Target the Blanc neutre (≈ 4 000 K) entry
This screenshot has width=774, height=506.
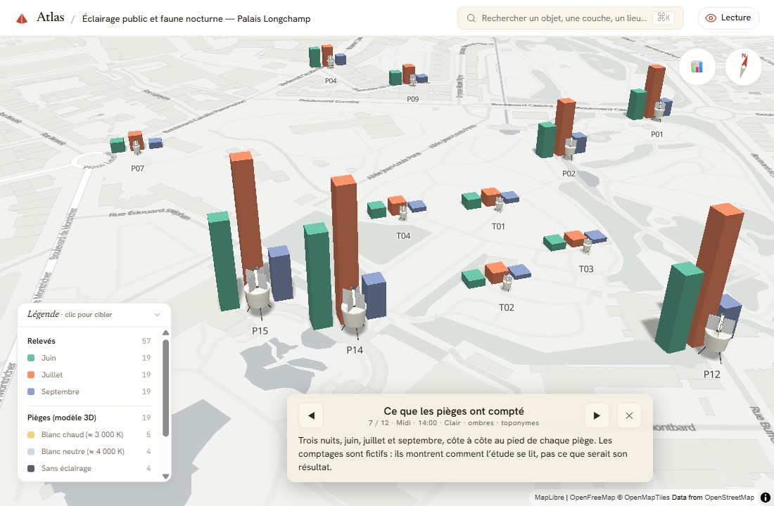89,451
